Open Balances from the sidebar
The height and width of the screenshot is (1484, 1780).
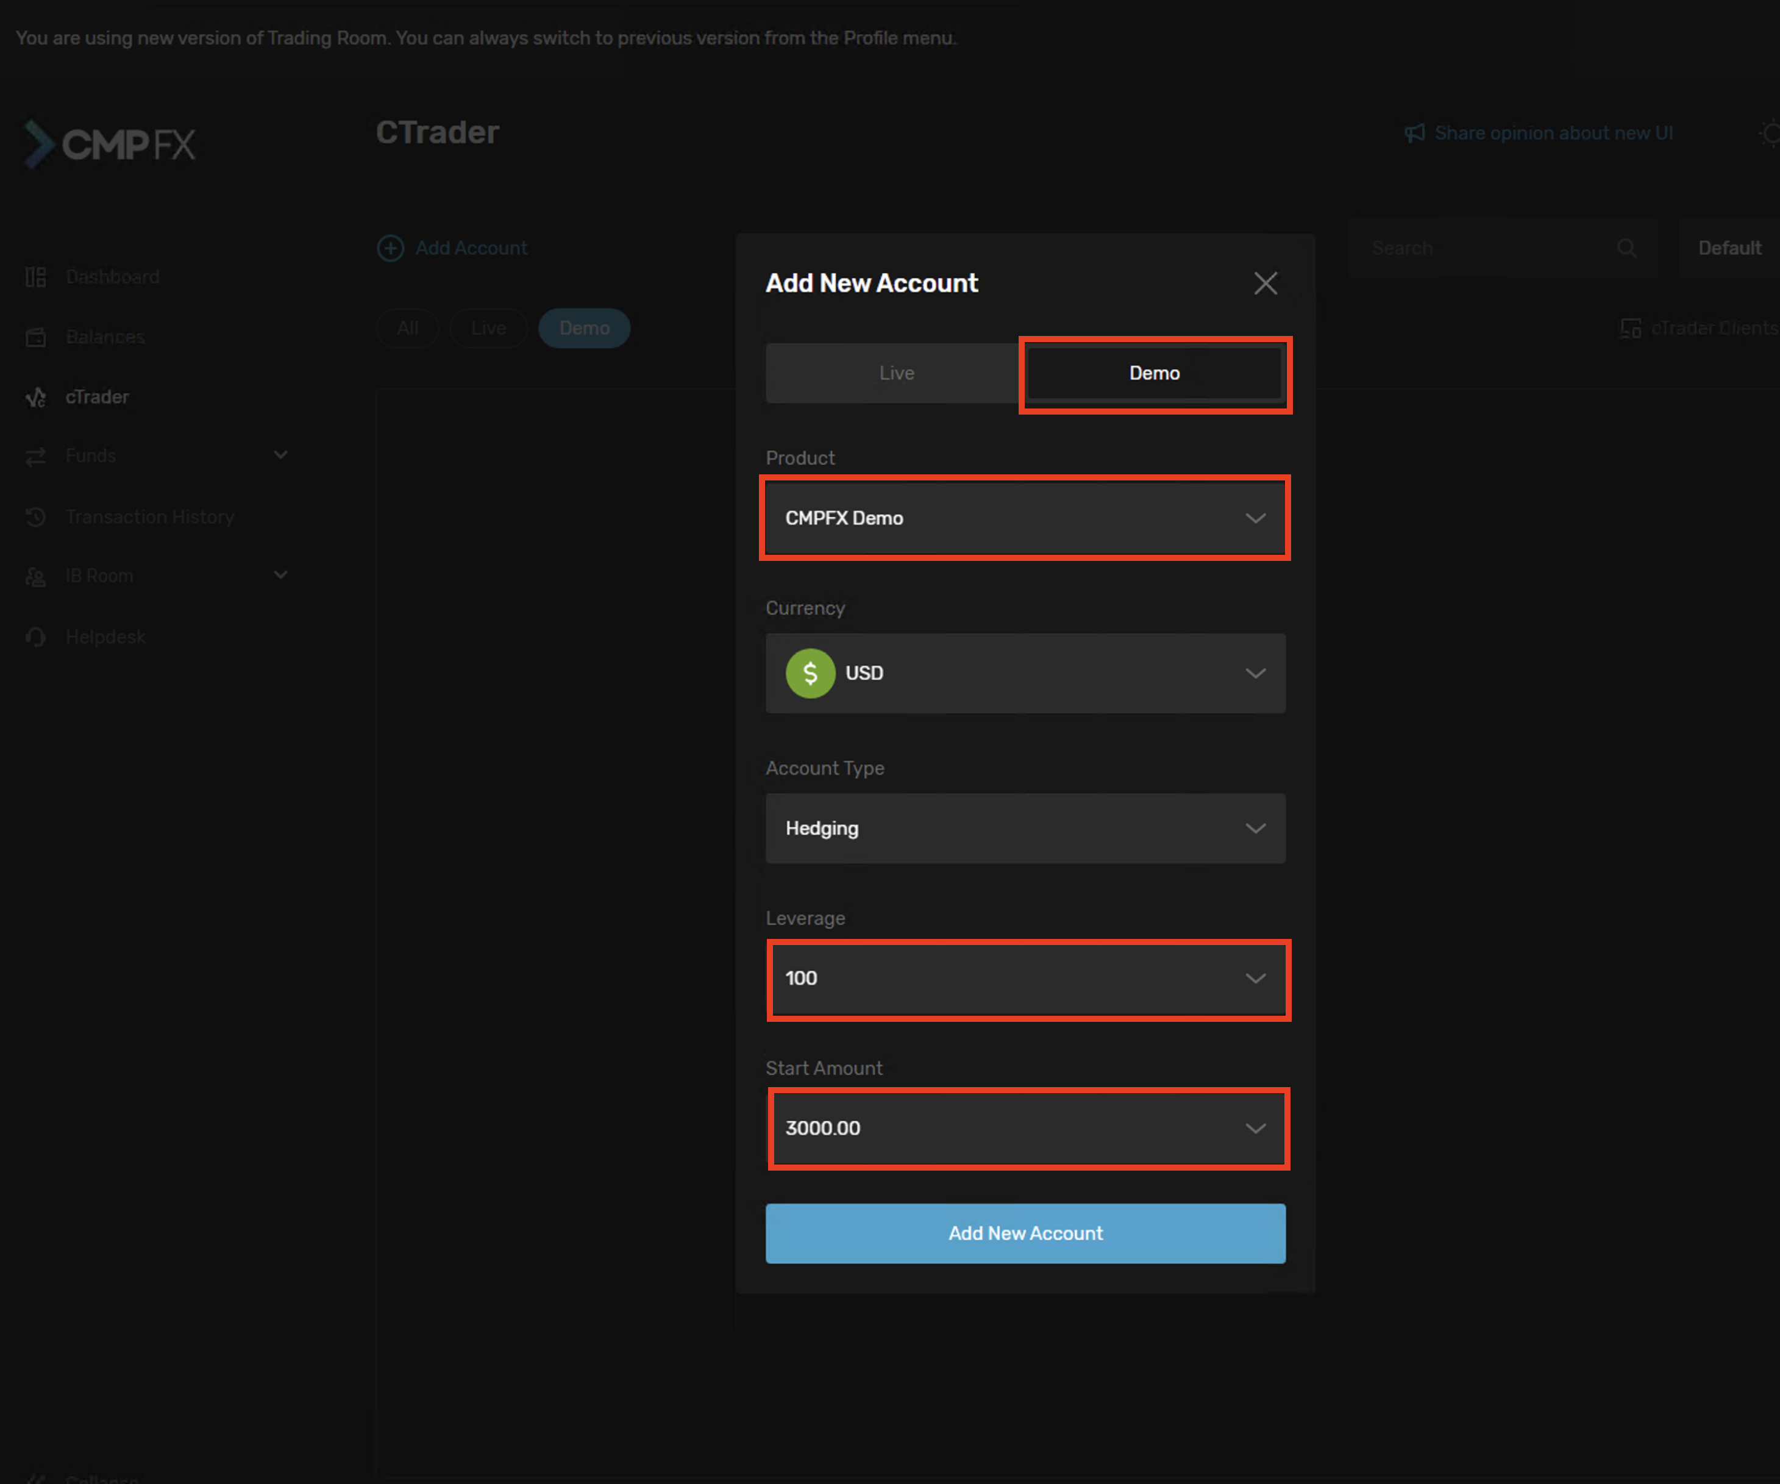pos(105,338)
